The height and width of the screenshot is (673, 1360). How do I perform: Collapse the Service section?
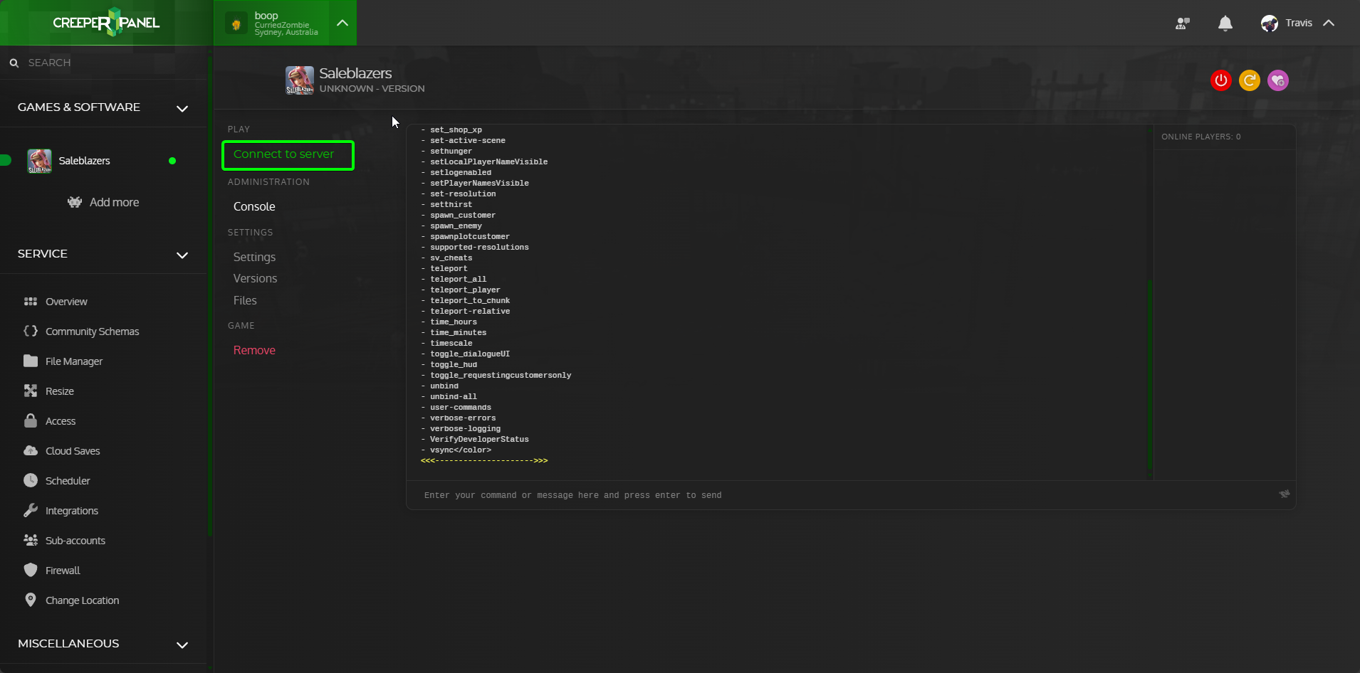(x=182, y=255)
